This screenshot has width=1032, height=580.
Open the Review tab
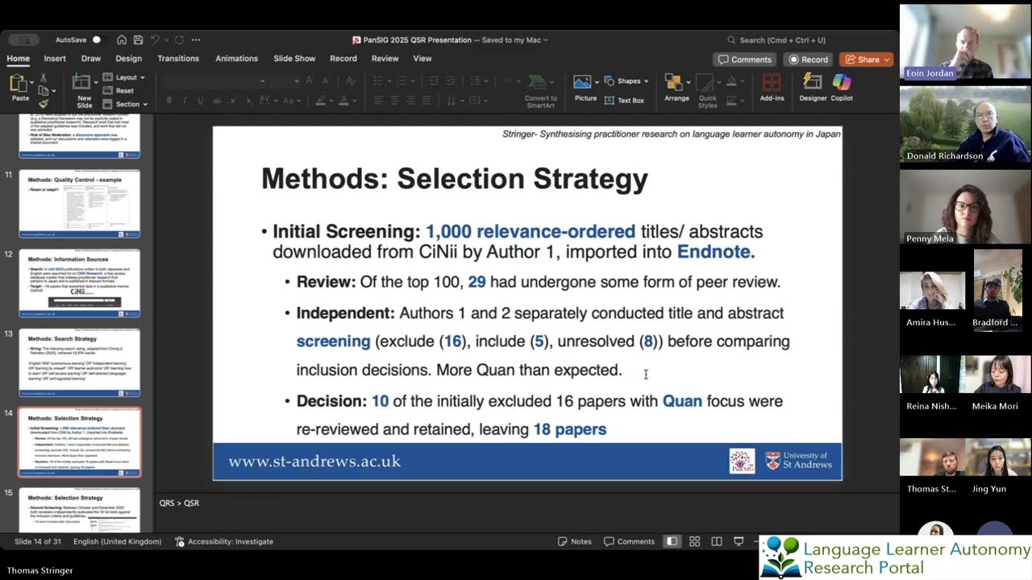click(x=385, y=59)
